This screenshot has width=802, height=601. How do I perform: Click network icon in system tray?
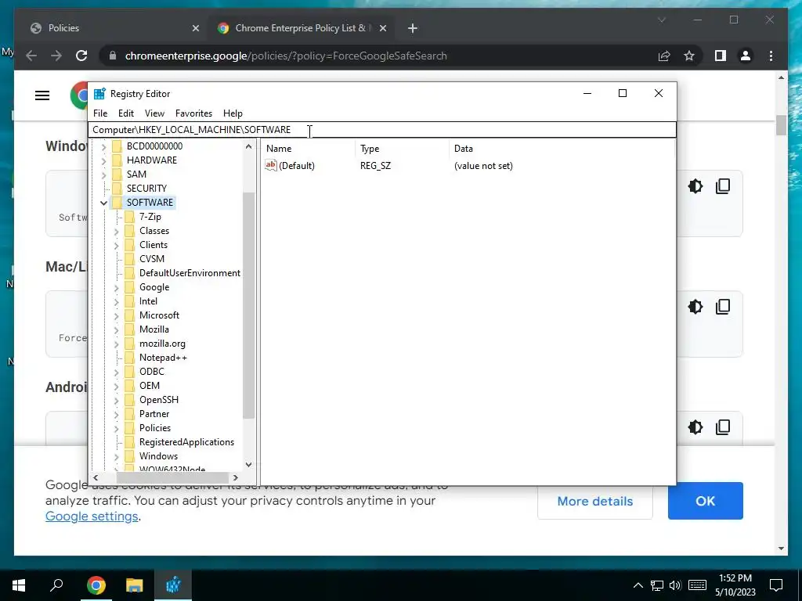click(657, 585)
